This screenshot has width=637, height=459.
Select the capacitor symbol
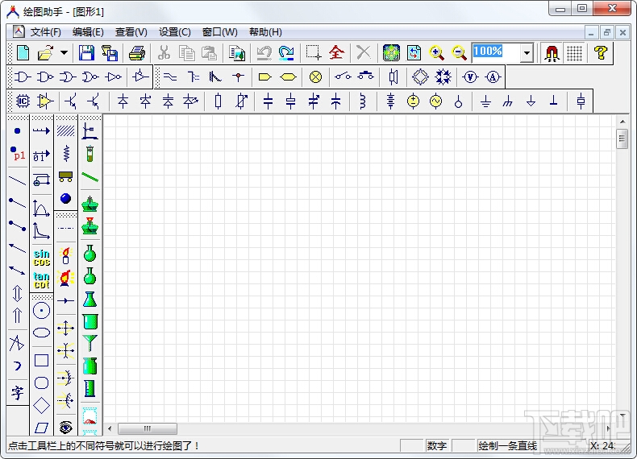click(x=268, y=101)
